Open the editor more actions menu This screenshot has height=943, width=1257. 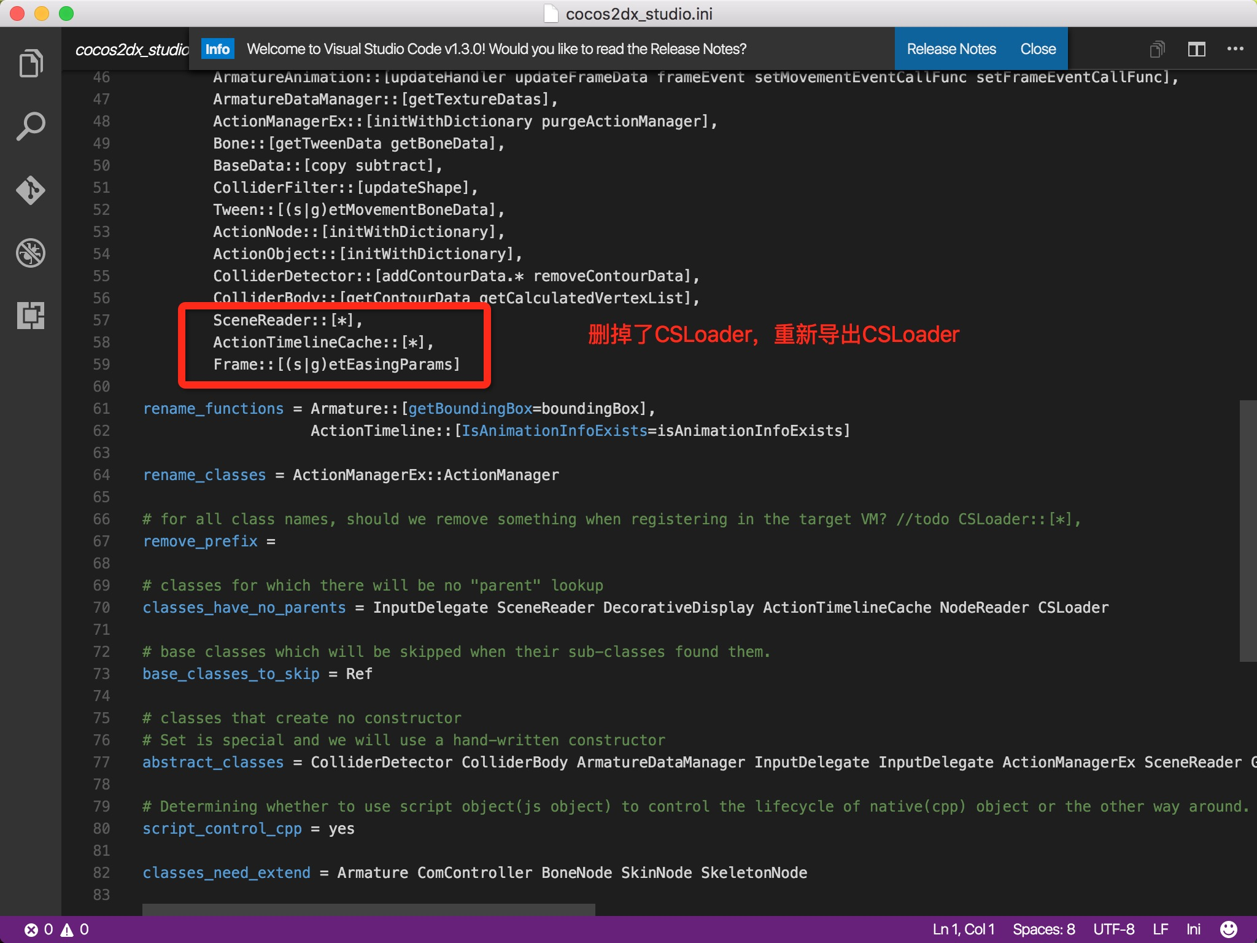(1235, 49)
